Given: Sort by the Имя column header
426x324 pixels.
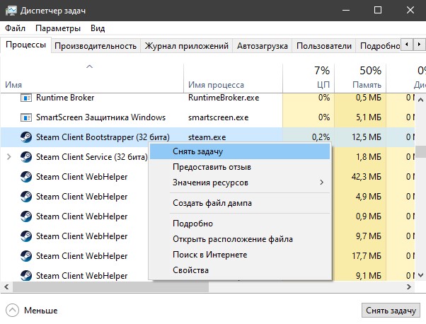Looking at the screenshot, I should click(92, 79).
